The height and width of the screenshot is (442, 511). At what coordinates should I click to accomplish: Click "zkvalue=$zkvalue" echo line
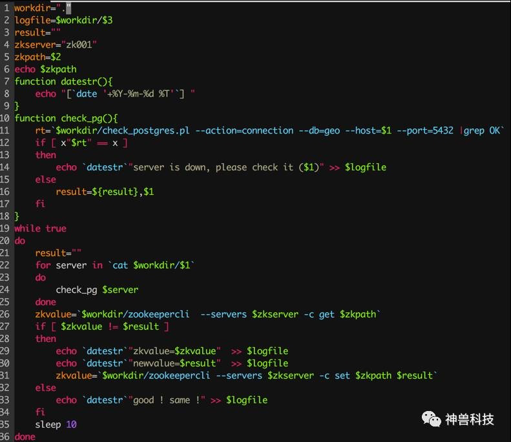click(x=172, y=351)
